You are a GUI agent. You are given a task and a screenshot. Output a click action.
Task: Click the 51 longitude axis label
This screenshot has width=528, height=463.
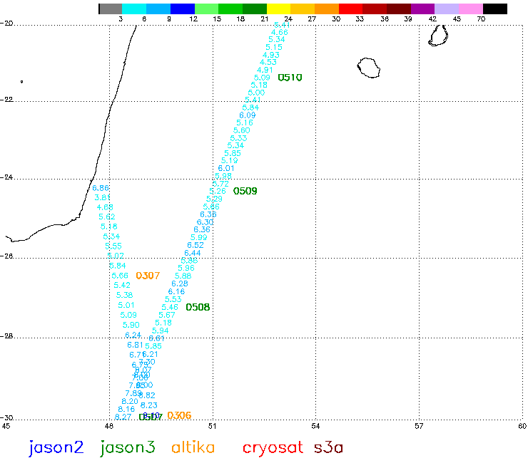[x=212, y=427]
